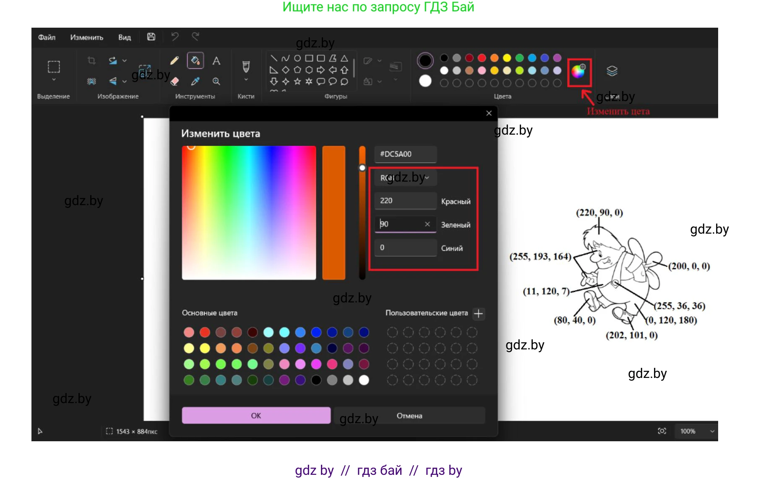Expand the RGB color model dropdown
The image size is (758, 479).
405,178
